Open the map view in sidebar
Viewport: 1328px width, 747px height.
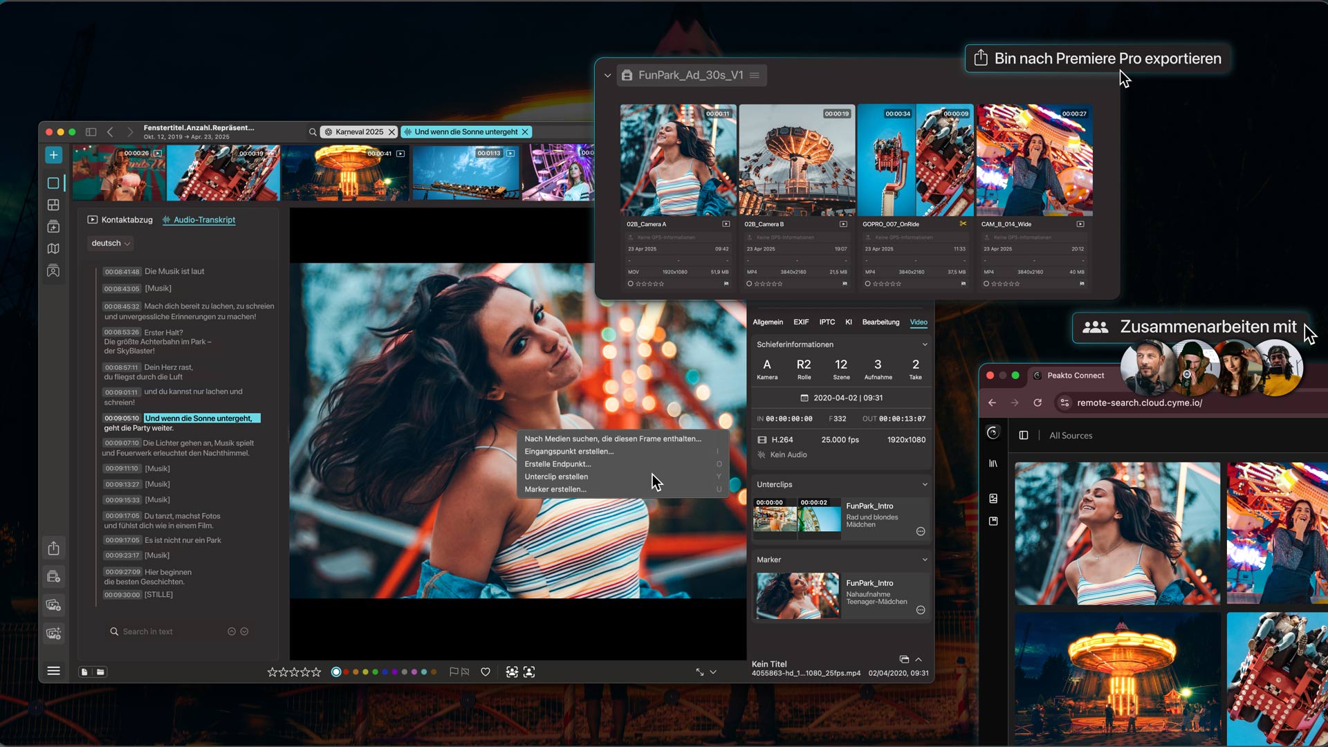coord(53,249)
